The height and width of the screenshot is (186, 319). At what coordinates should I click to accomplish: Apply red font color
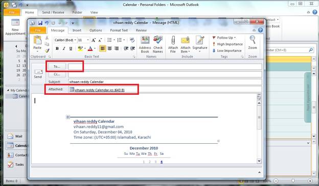pyautogui.click(x=90, y=49)
